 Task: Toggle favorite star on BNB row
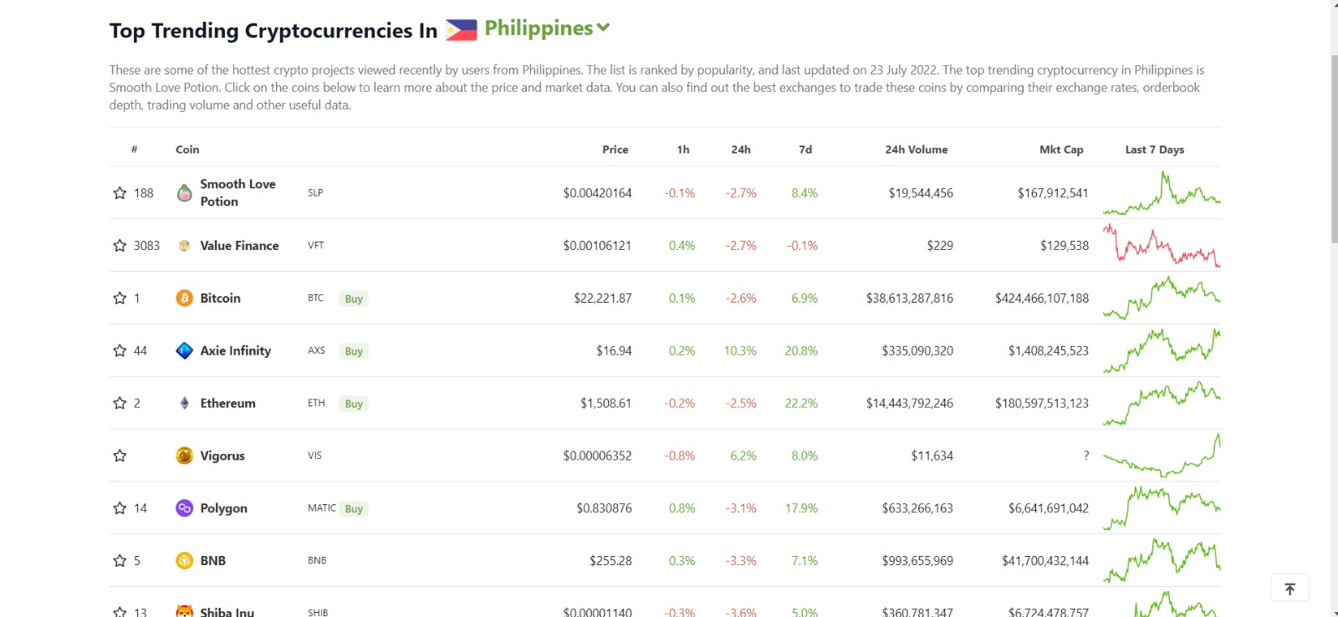(120, 561)
